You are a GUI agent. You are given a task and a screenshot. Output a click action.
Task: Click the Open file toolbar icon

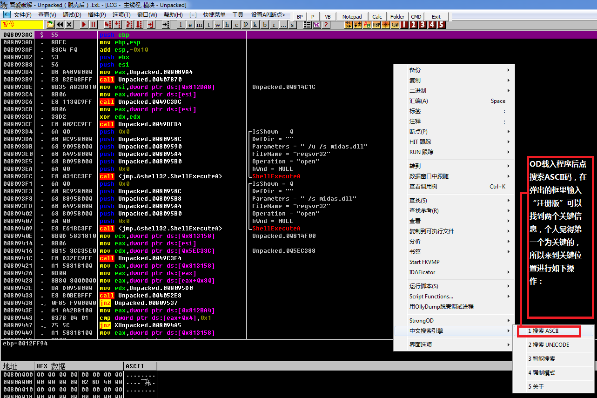pyautogui.click(x=50, y=25)
